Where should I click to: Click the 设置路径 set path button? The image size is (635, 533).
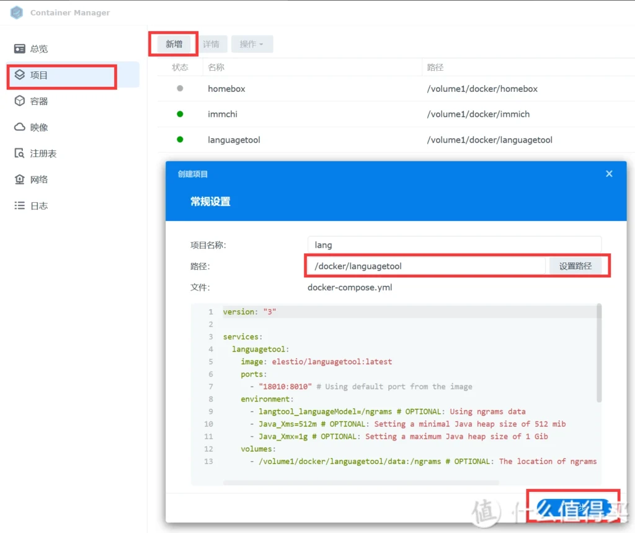[x=575, y=266]
